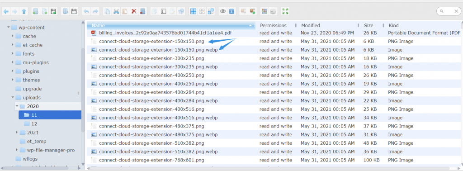Redo the last action
The height and width of the screenshot is (171, 463).
95,11
